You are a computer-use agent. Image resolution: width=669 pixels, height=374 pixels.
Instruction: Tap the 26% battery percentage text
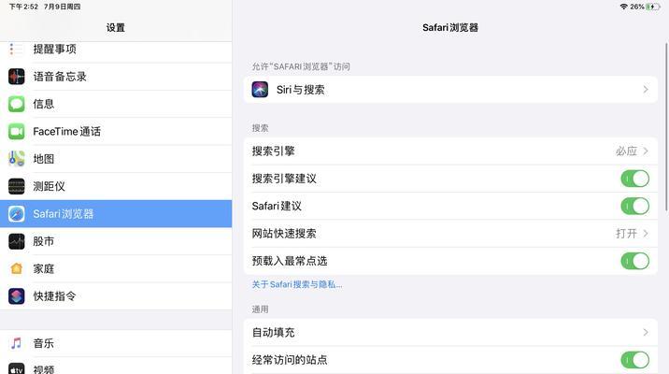(x=637, y=7)
